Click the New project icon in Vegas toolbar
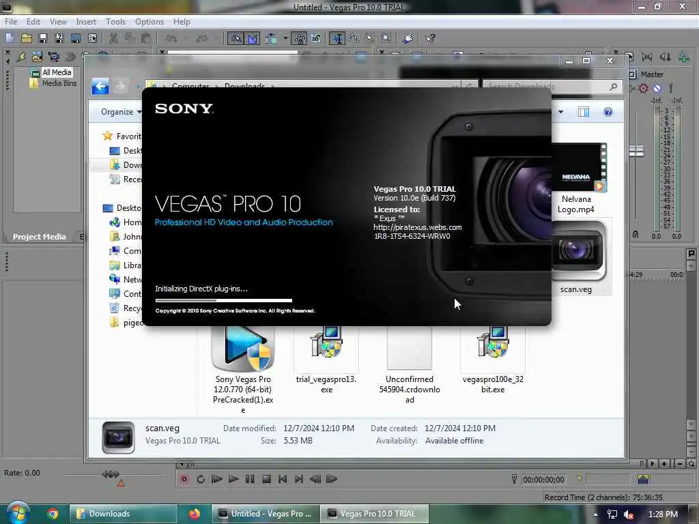This screenshot has height=524, width=699. pos(10,38)
